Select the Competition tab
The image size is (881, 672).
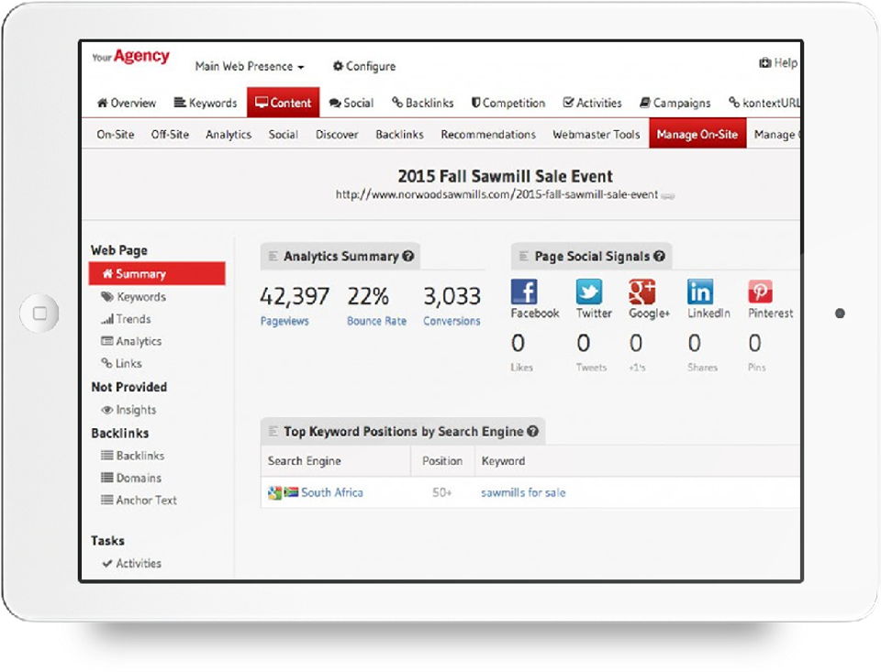pyautogui.click(x=507, y=103)
